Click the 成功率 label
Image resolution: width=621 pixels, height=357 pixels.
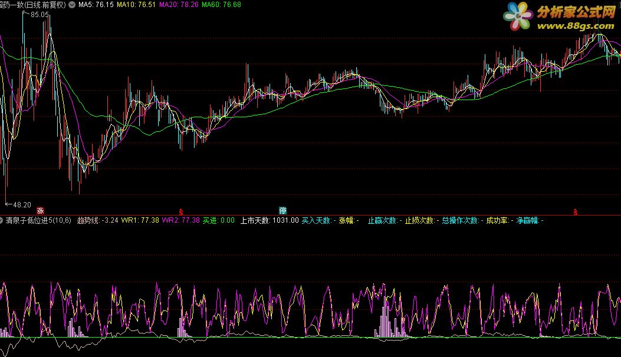(500, 220)
